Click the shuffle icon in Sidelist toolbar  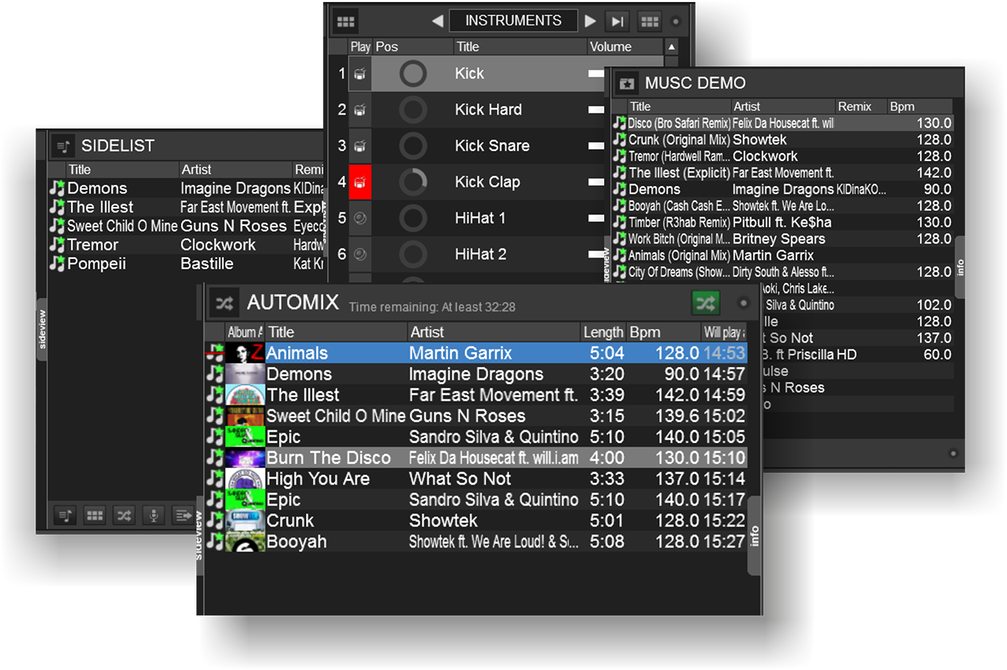[x=124, y=515]
